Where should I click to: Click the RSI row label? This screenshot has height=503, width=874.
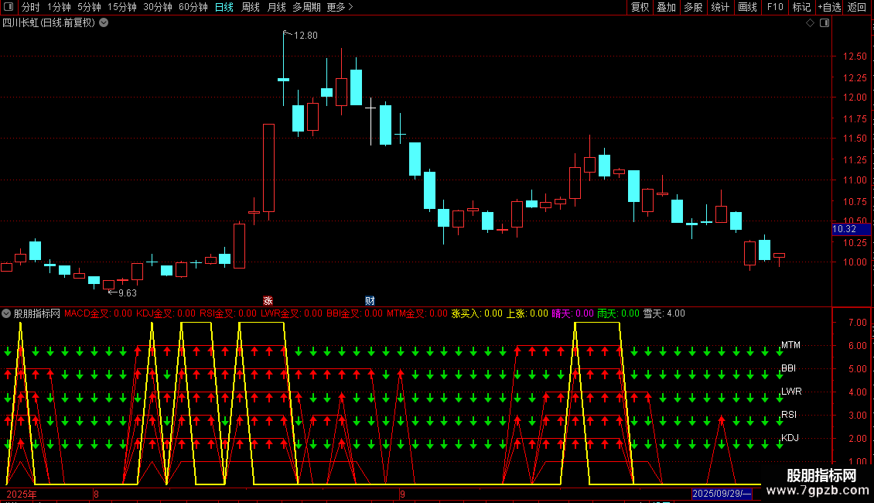(789, 414)
